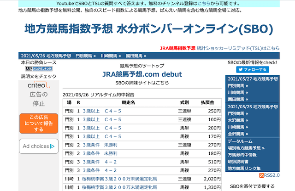Click the 人気ブログランキング banner image

click(39, 69)
